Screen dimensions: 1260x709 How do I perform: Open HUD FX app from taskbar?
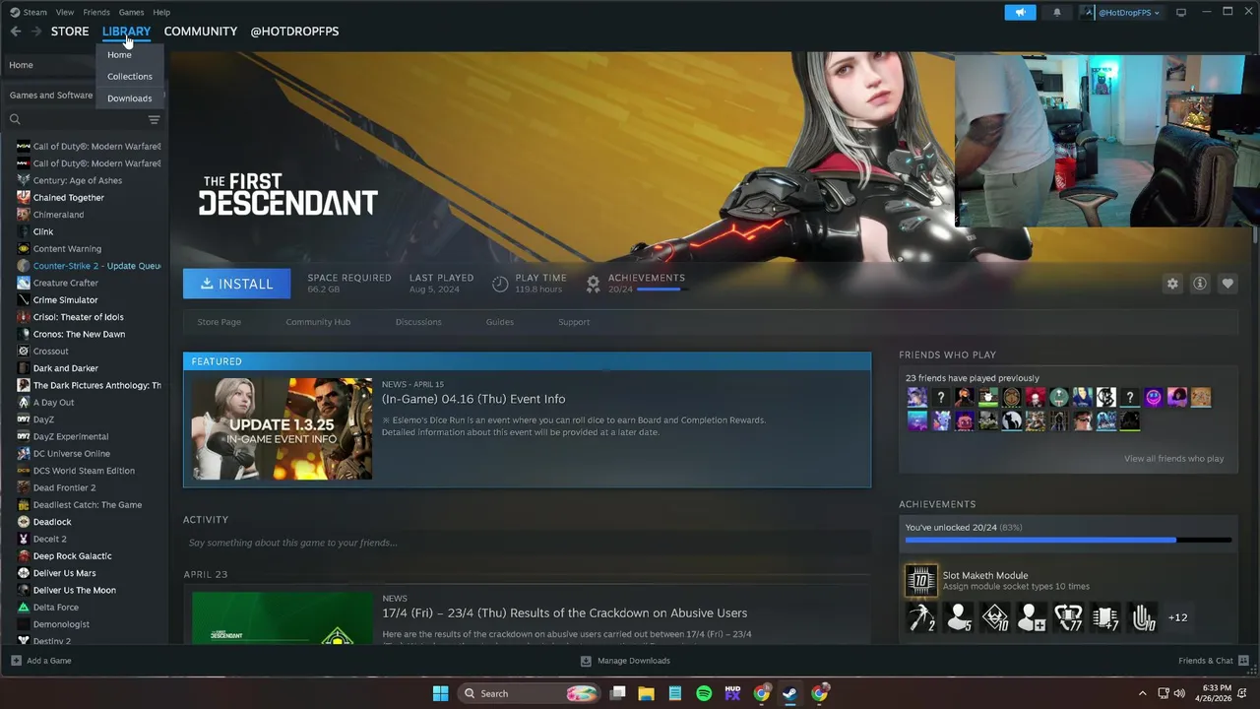[x=732, y=693]
